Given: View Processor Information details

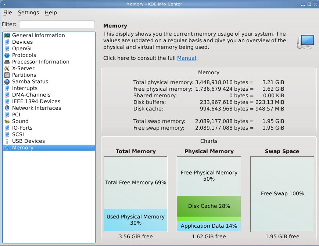Looking at the screenshot, I should [x=40, y=62].
